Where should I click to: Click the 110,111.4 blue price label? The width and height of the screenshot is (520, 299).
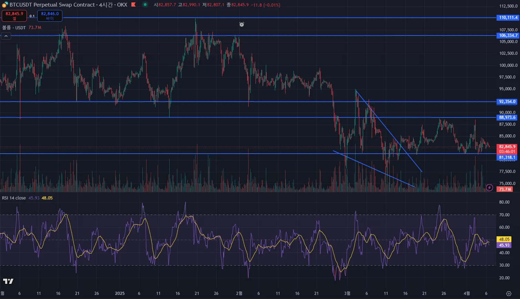point(507,17)
